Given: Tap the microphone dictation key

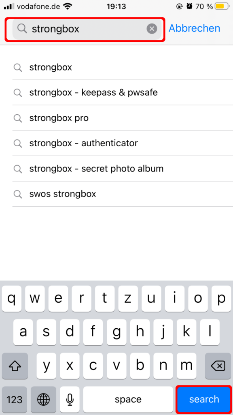Looking at the screenshot, I should coord(70,399).
